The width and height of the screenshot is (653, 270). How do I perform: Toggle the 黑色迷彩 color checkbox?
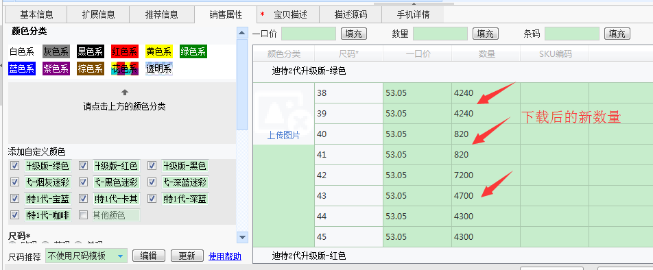click(83, 182)
